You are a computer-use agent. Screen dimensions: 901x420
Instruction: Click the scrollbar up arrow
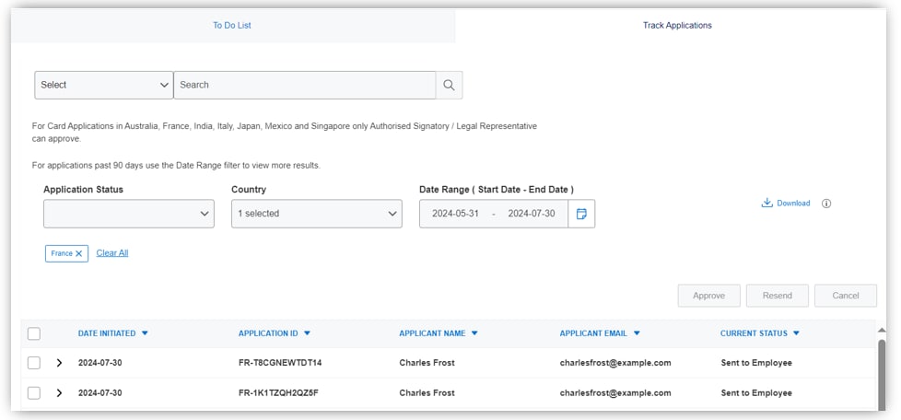(x=882, y=330)
